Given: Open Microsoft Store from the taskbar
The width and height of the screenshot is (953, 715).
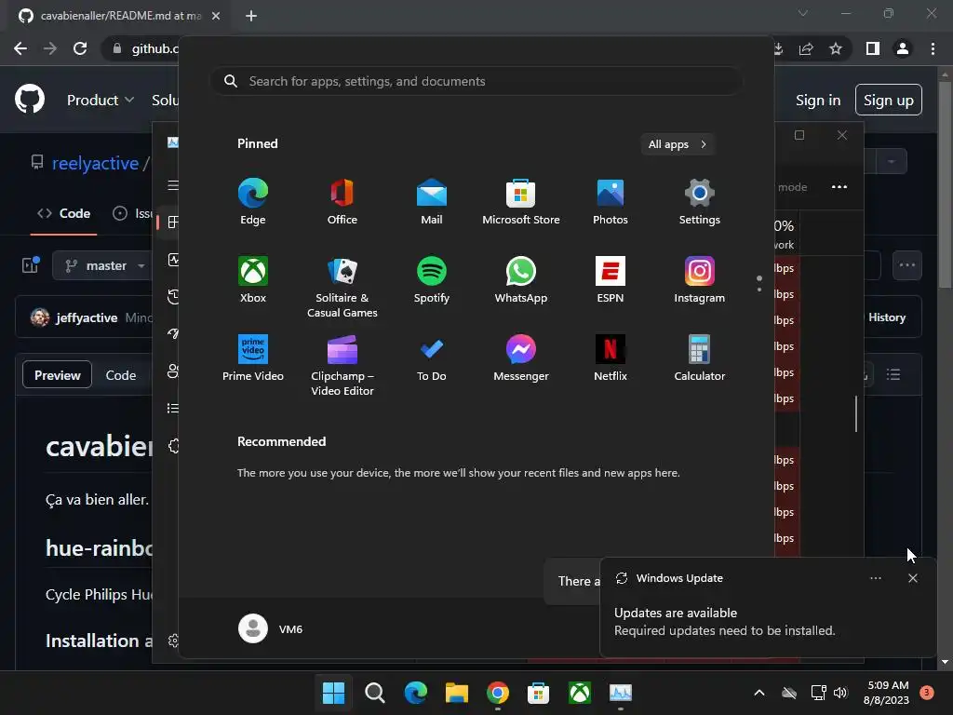Looking at the screenshot, I should [539, 693].
